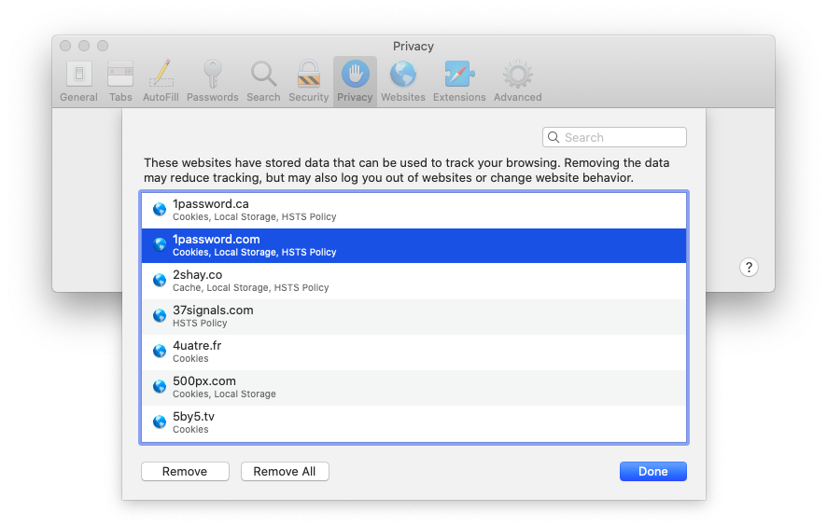Viewport: 827px width, 525px height.
Task: Select the 37signals.com row
Action: [x=414, y=316]
